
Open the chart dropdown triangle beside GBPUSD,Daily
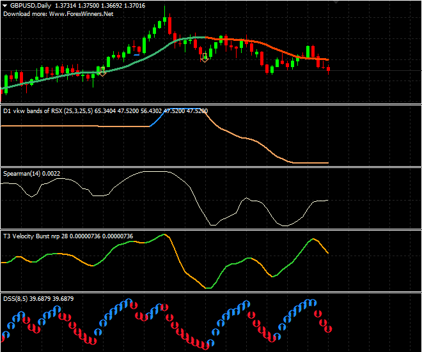coord(5,6)
